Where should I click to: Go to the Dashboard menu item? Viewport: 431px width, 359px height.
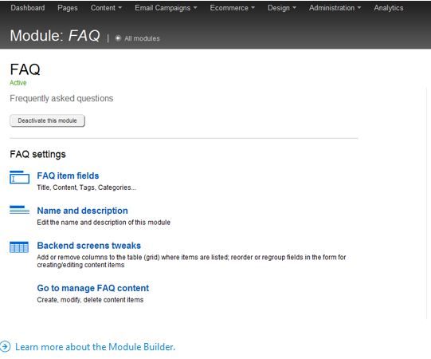(x=28, y=8)
